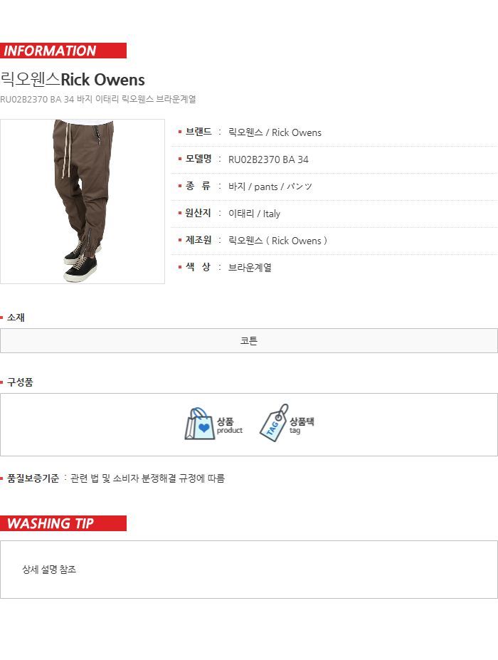Viewport: 498px width, 660px height.
Task: Open the brown pants product thumbnail
Action: (83, 201)
